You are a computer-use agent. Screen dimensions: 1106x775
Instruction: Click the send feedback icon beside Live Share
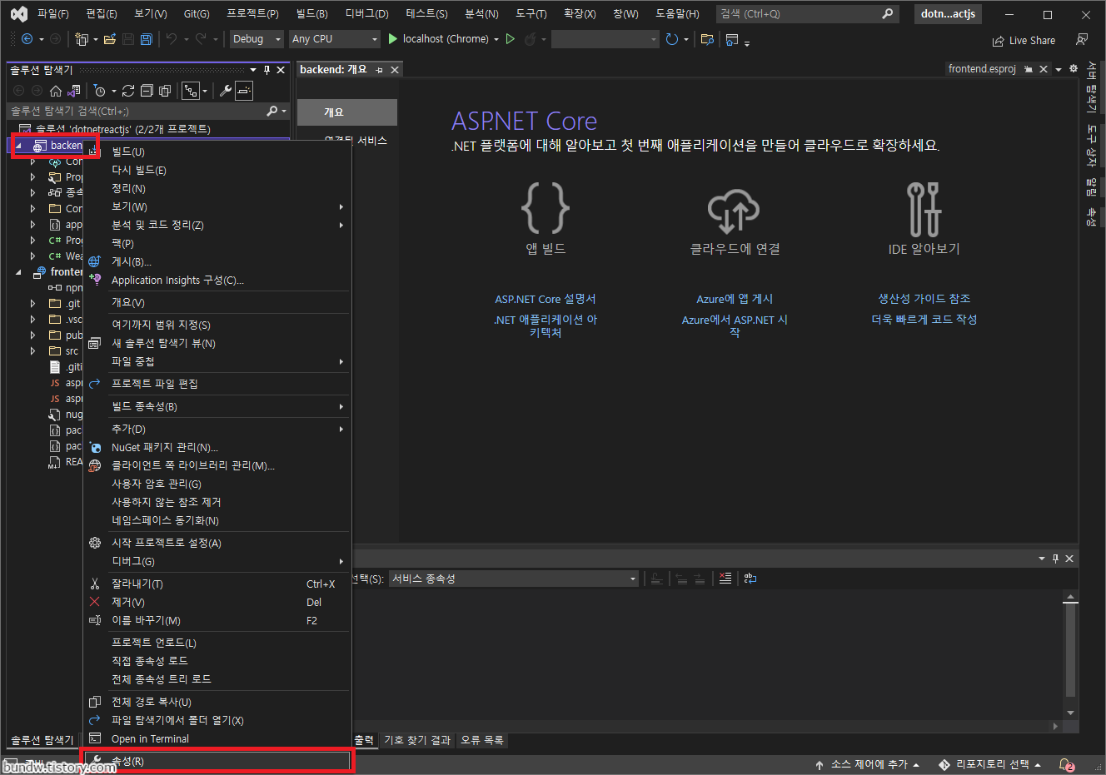(x=1082, y=39)
